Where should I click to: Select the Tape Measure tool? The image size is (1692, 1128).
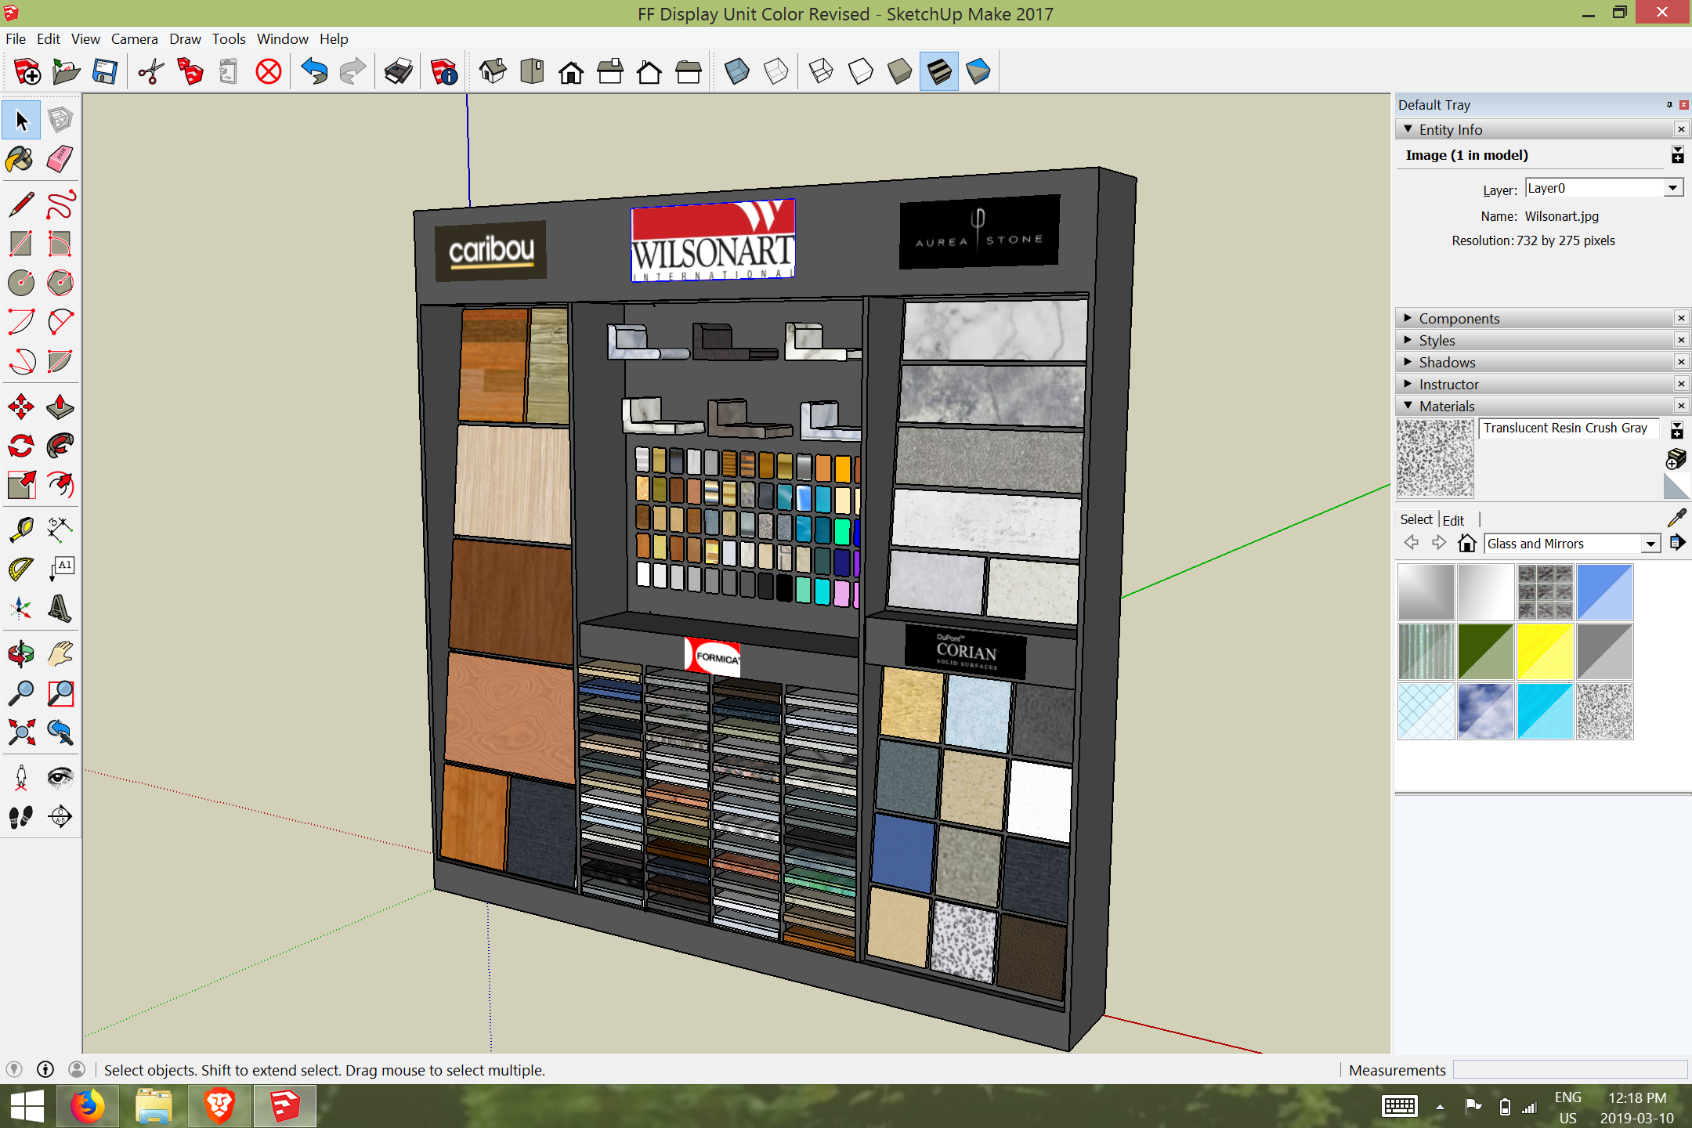tap(20, 529)
